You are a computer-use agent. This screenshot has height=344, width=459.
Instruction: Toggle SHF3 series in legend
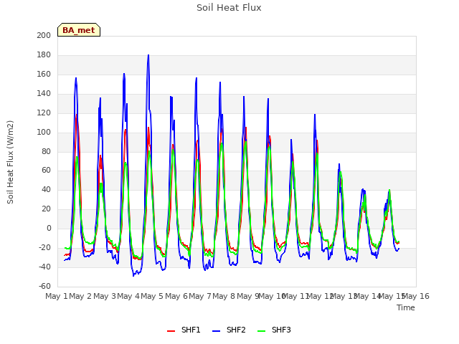point(274,330)
